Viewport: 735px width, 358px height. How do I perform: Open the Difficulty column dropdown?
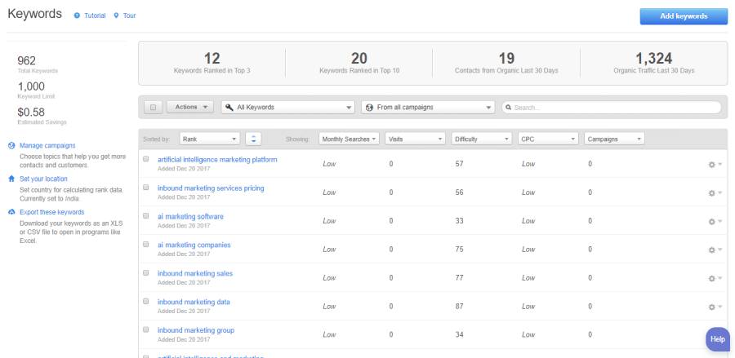[x=482, y=139]
